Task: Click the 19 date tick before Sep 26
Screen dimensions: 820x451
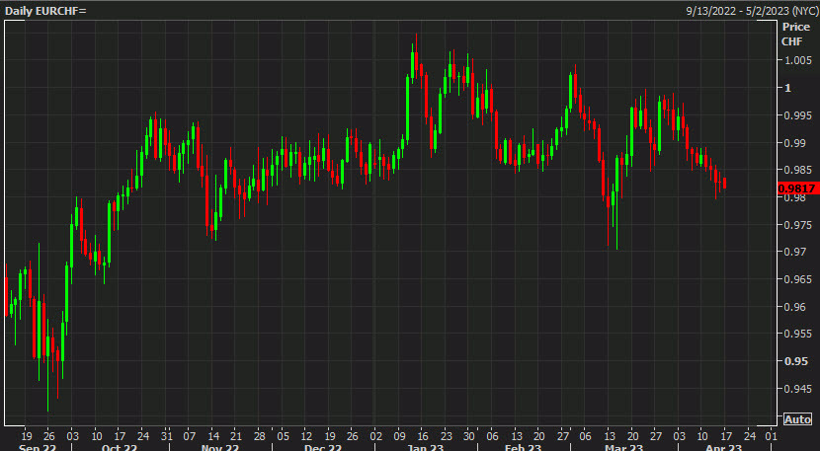Action: 27,435
